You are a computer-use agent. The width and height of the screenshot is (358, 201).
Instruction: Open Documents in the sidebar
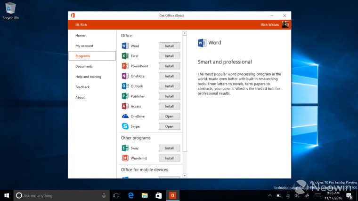84,66
